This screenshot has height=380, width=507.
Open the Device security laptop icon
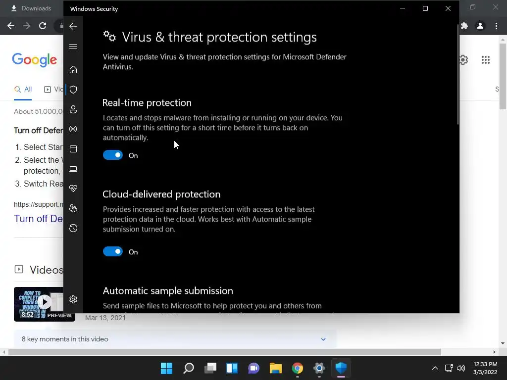click(x=73, y=169)
